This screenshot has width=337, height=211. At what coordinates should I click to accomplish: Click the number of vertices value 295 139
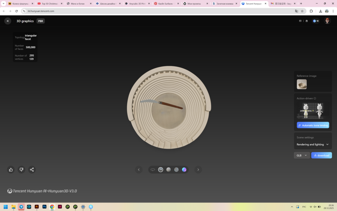pyautogui.click(x=31, y=57)
